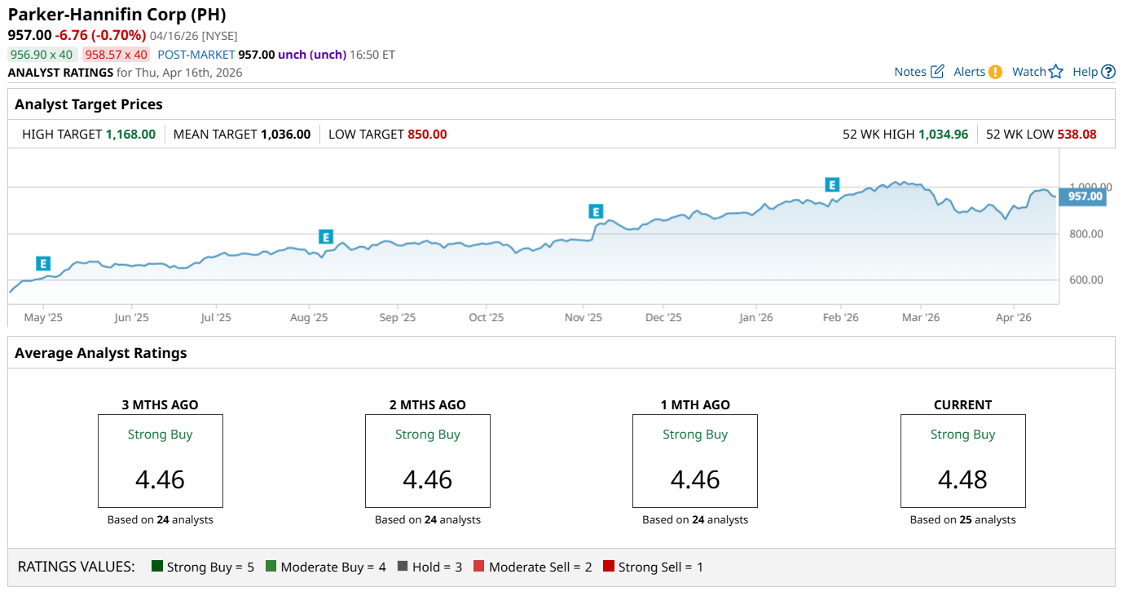Image resolution: width=1123 pixels, height=596 pixels.
Task: Click the Moderate Sell legend swatch
Action: click(x=479, y=567)
